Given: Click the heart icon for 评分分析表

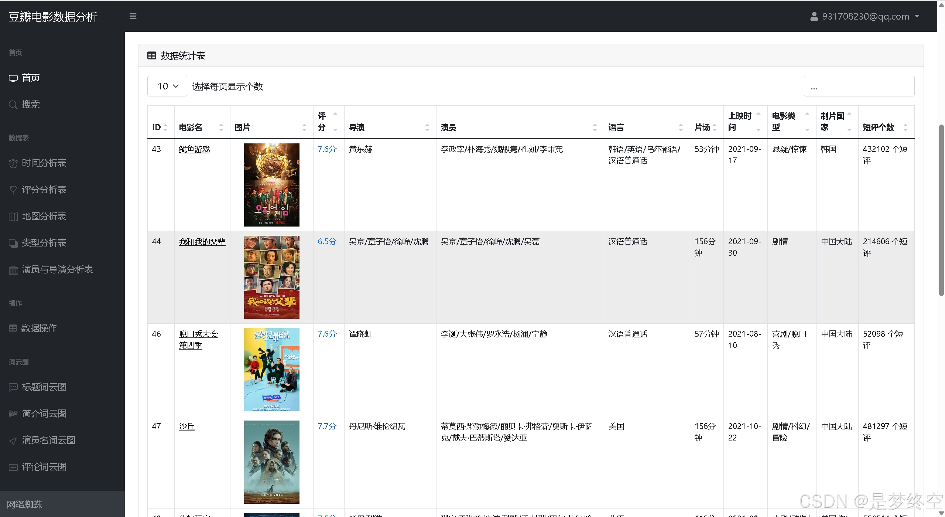Looking at the screenshot, I should coord(13,190).
